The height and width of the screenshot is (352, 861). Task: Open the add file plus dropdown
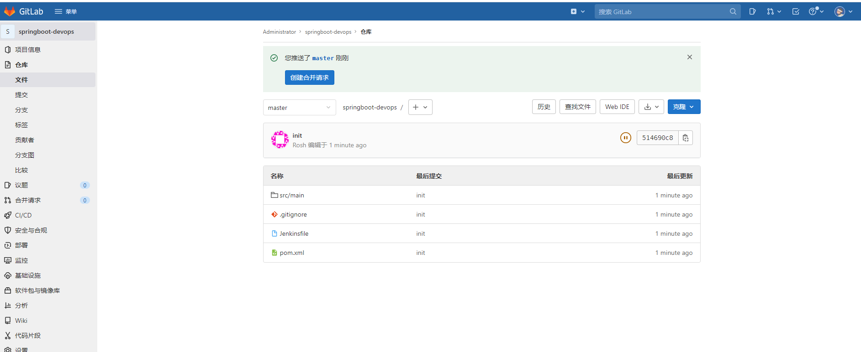pyautogui.click(x=420, y=107)
